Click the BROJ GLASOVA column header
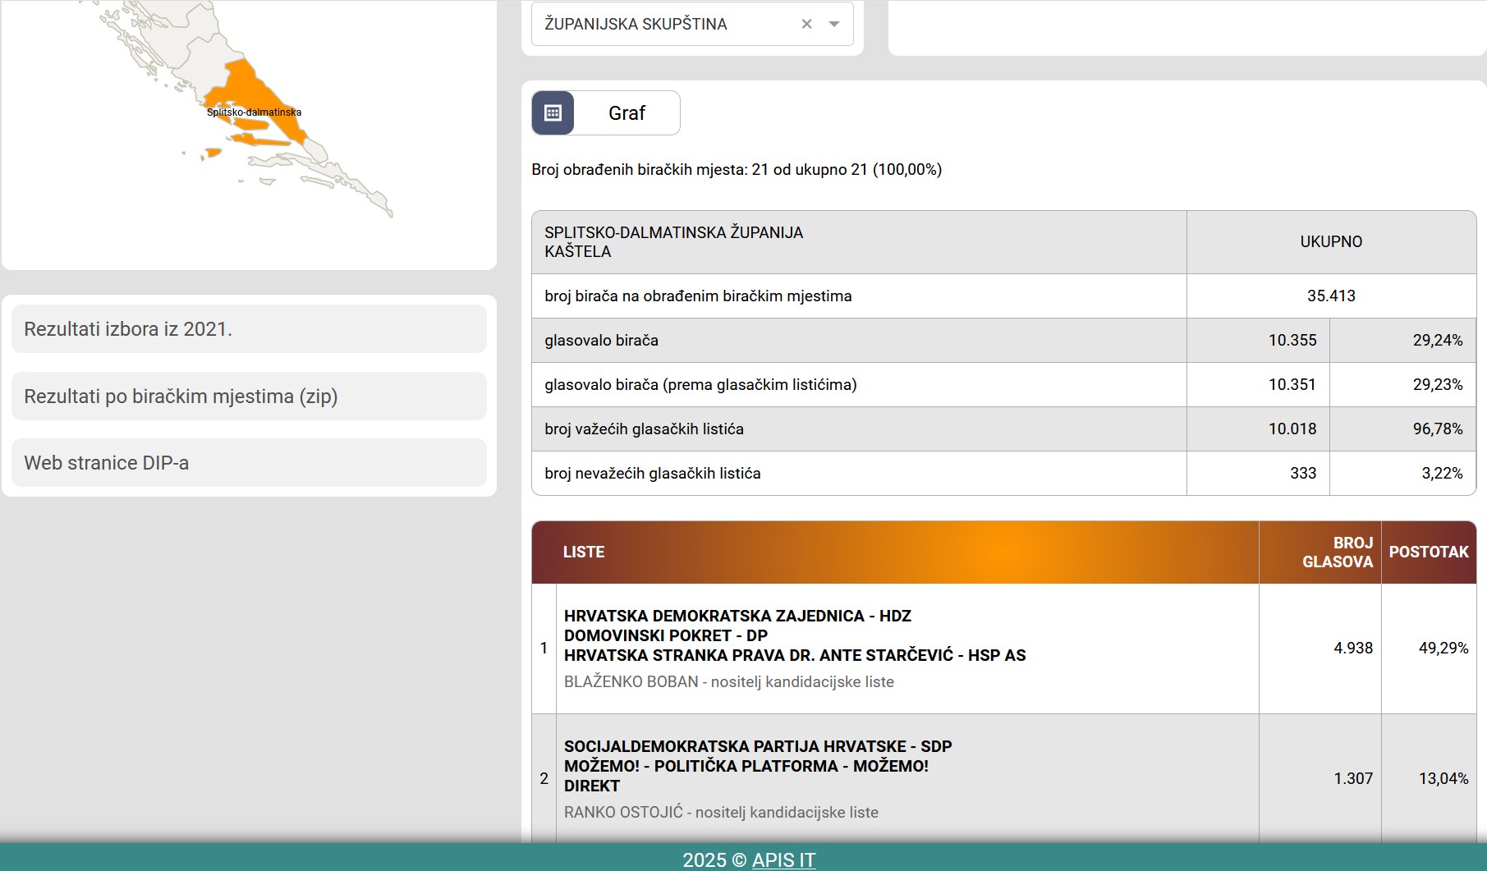This screenshot has height=871, width=1487. [x=1337, y=552]
